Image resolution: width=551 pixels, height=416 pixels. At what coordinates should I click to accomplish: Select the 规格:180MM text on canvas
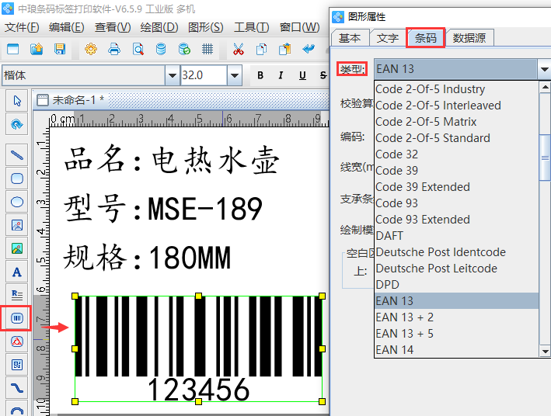point(147,258)
